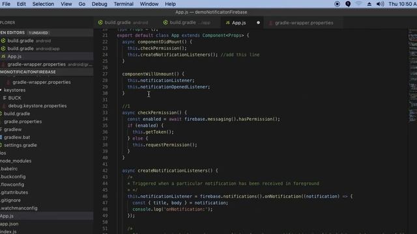Viewport: 417px width, 234px height.
Task: Click the gradlew.bat file icon
Action: 1,137
